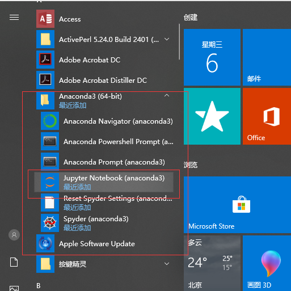Open the hamburger menu at top left

(x=14, y=18)
